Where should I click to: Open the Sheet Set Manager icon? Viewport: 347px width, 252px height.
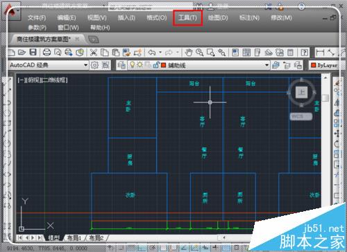coord(269,53)
